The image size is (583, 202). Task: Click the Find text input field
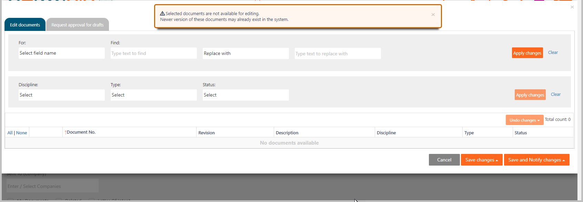tap(153, 53)
